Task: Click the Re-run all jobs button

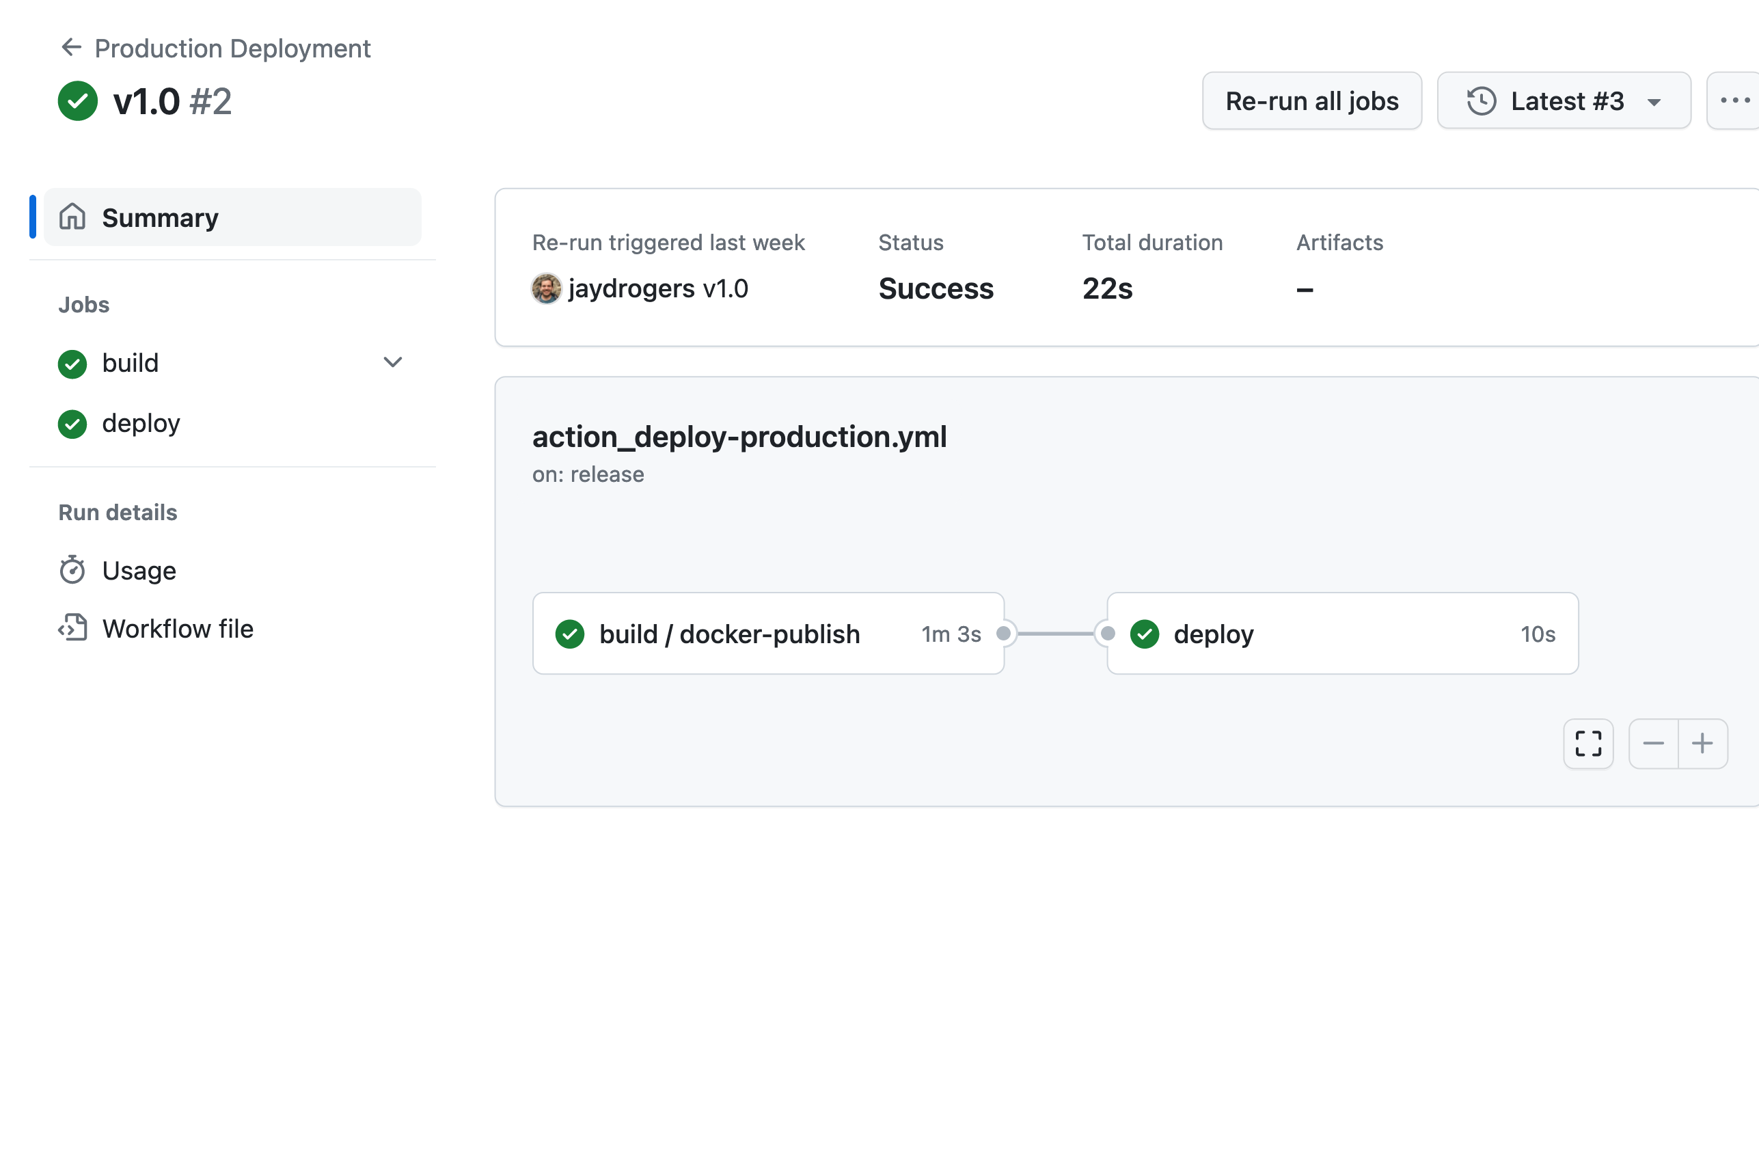Action: [1311, 101]
